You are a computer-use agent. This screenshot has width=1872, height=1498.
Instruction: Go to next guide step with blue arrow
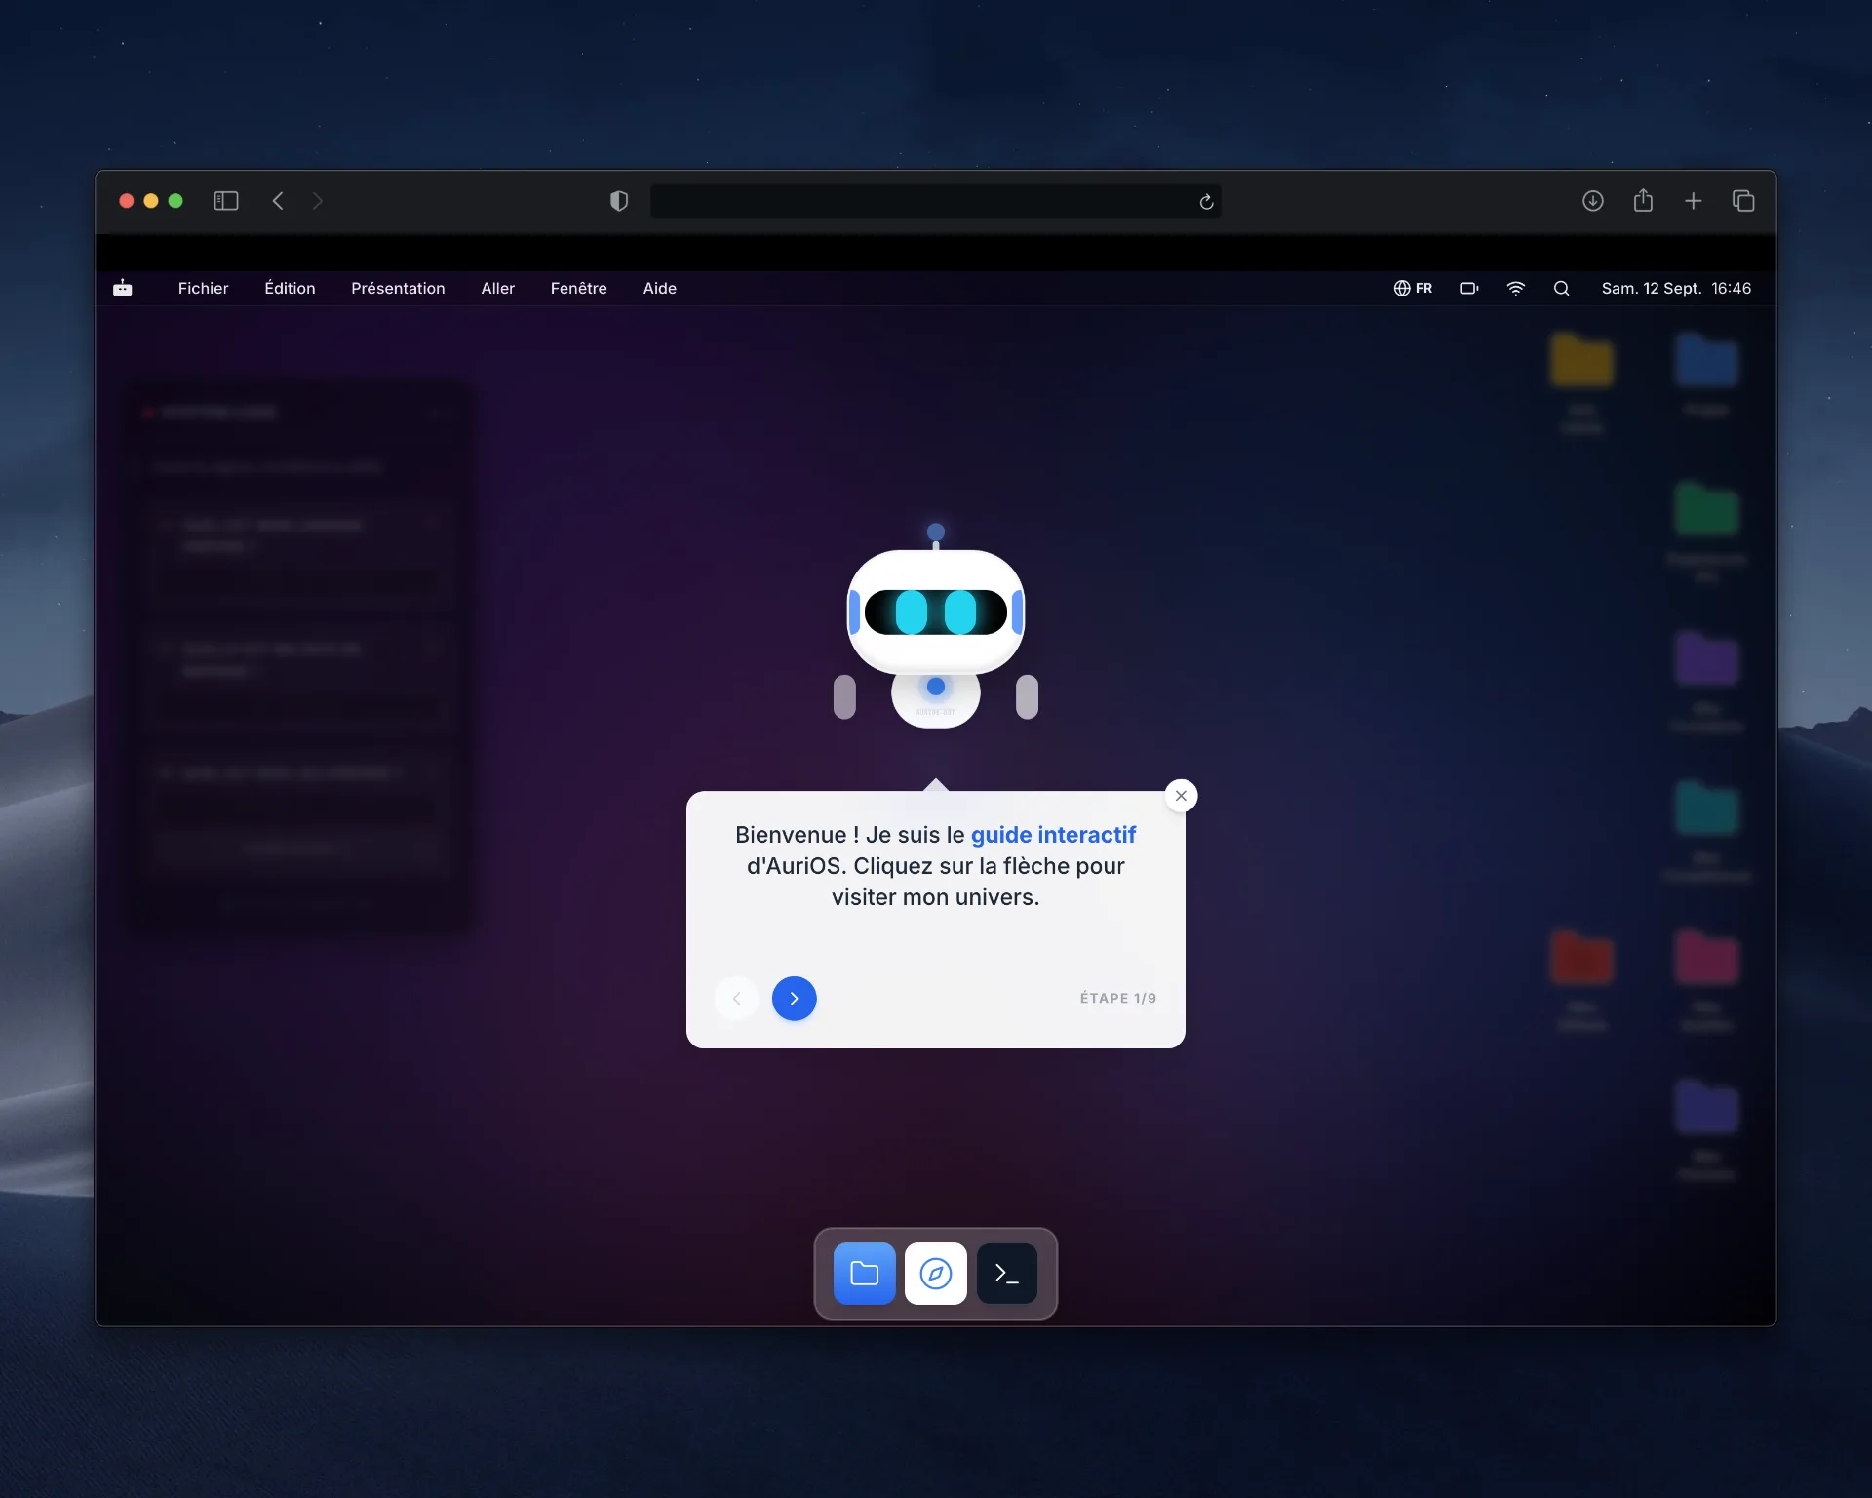coord(794,998)
